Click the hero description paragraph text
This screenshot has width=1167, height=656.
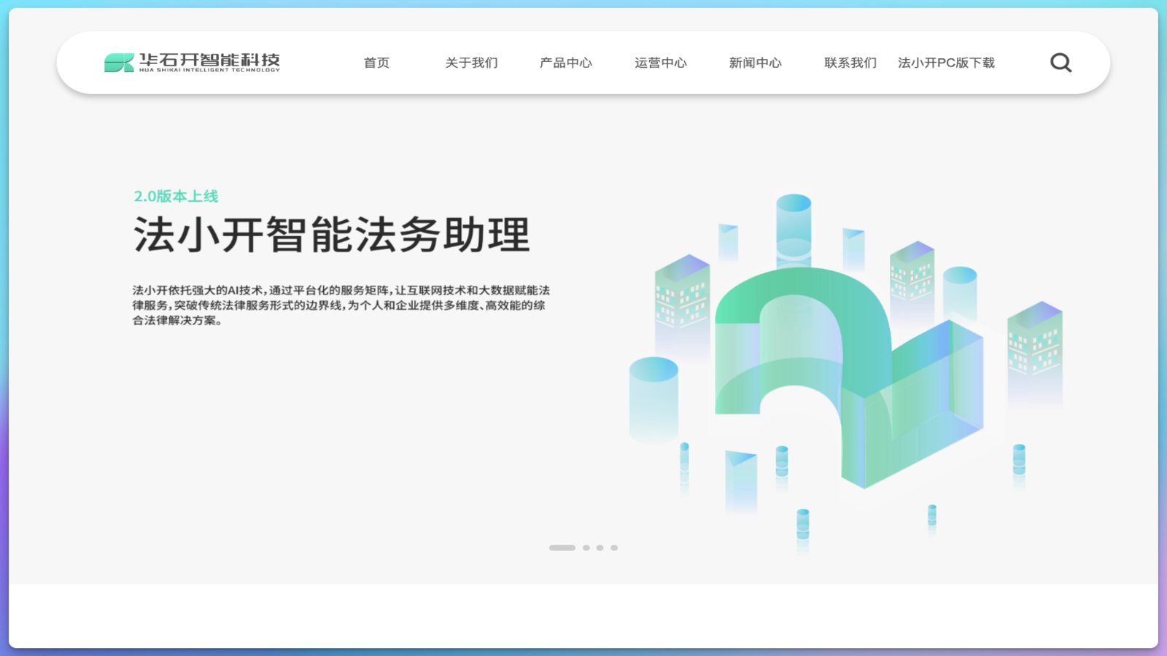(340, 305)
